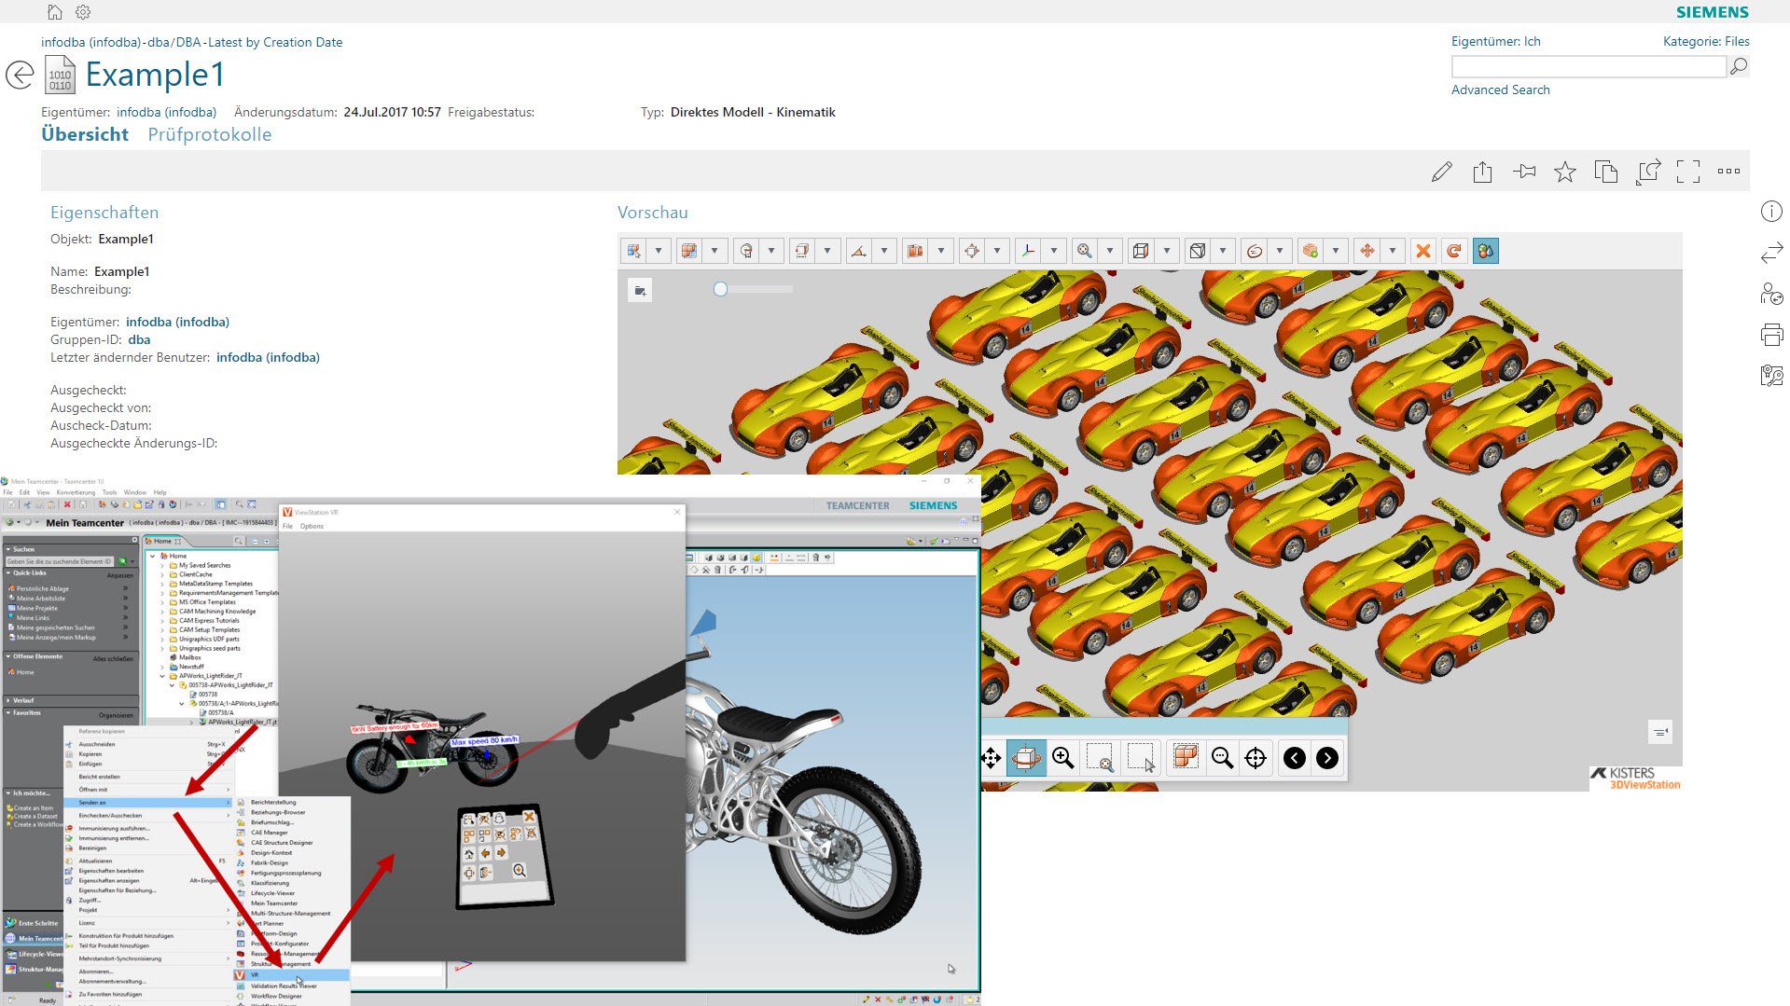Switch to the Prüfprotokolle tab
The image size is (1790, 1006).
[210, 134]
